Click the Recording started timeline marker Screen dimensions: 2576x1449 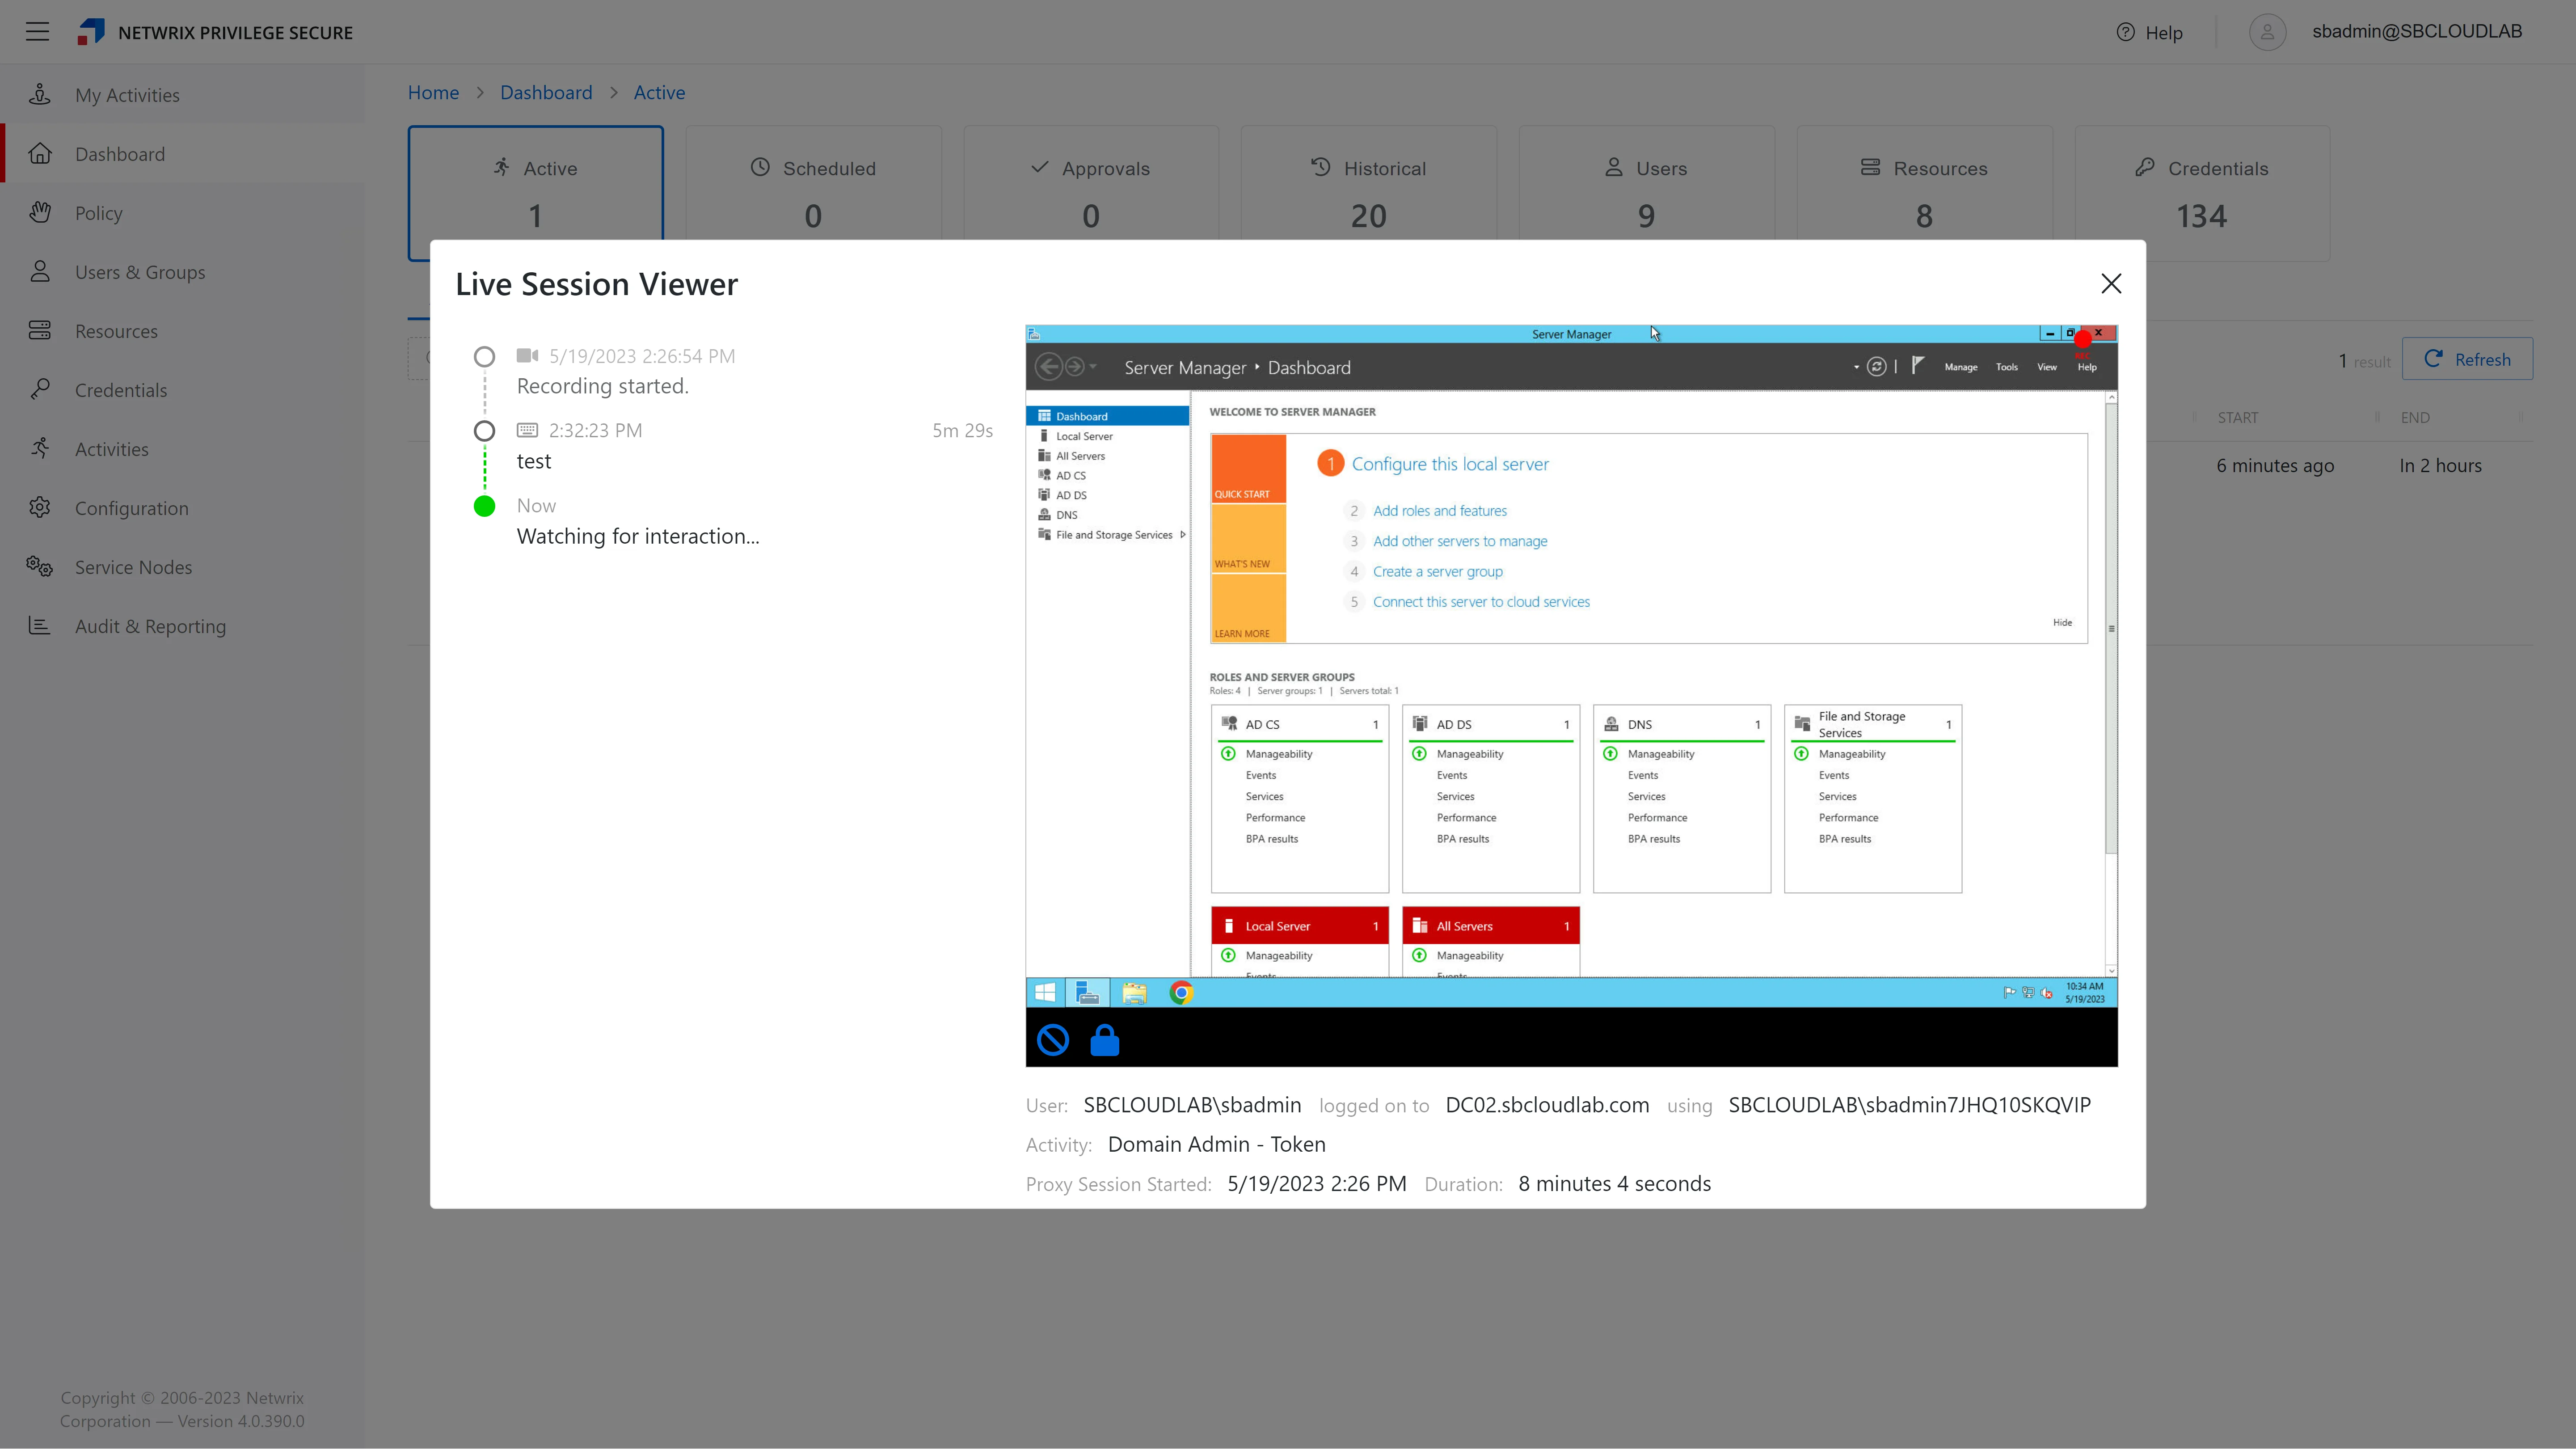coord(484,357)
